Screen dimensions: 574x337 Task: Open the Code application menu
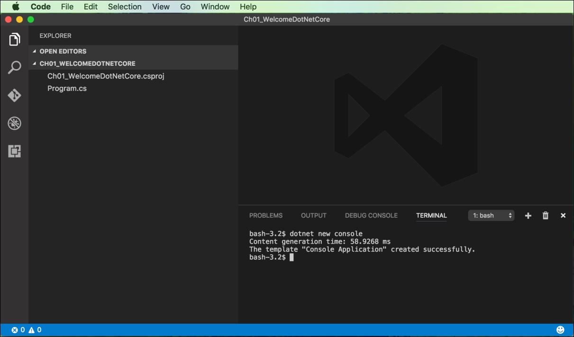41,7
